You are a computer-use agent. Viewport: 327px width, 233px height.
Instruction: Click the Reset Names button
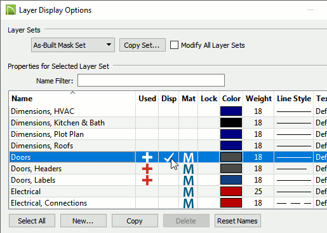[x=237, y=221]
